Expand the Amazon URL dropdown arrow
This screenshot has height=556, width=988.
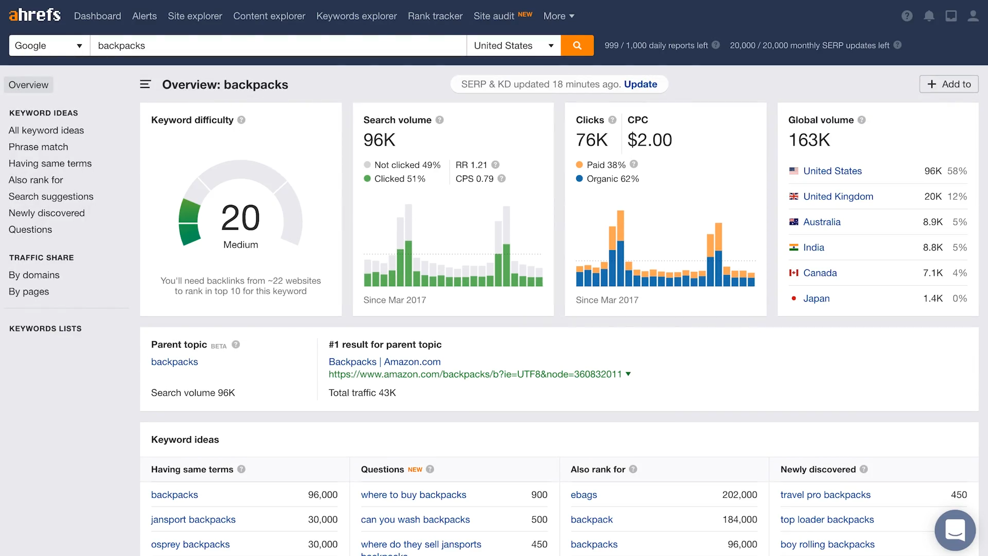coord(628,374)
